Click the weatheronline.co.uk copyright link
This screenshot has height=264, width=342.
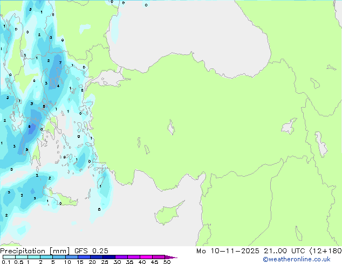pos(297,259)
